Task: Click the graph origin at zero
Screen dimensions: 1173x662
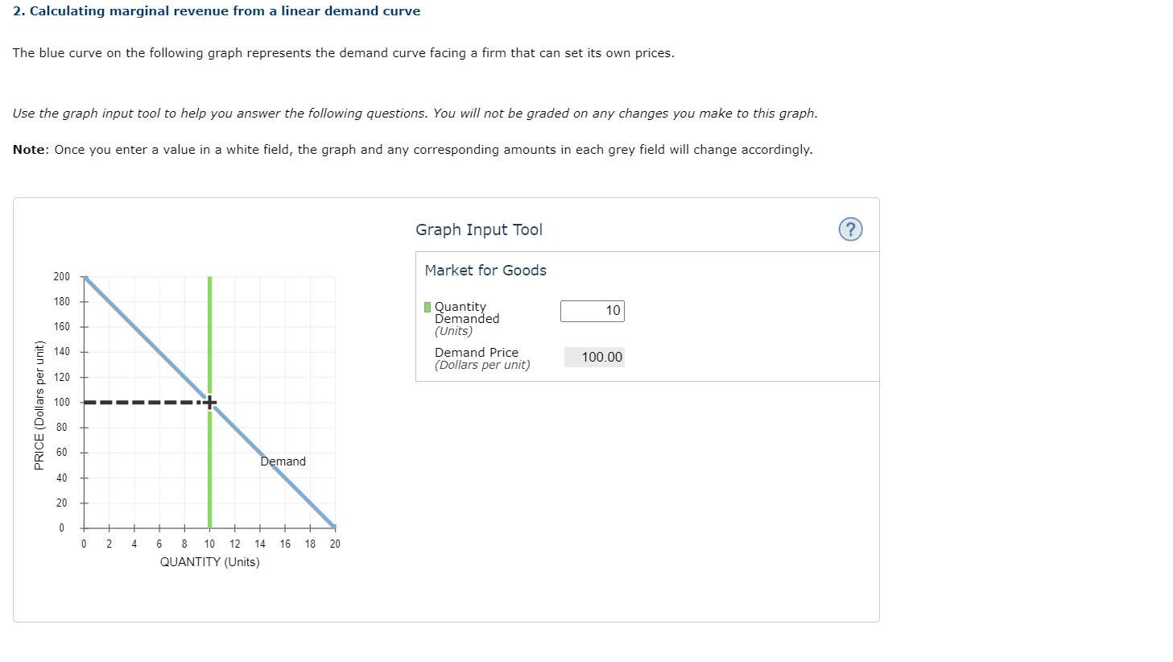Action: pyautogui.click(x=83, y=529)
